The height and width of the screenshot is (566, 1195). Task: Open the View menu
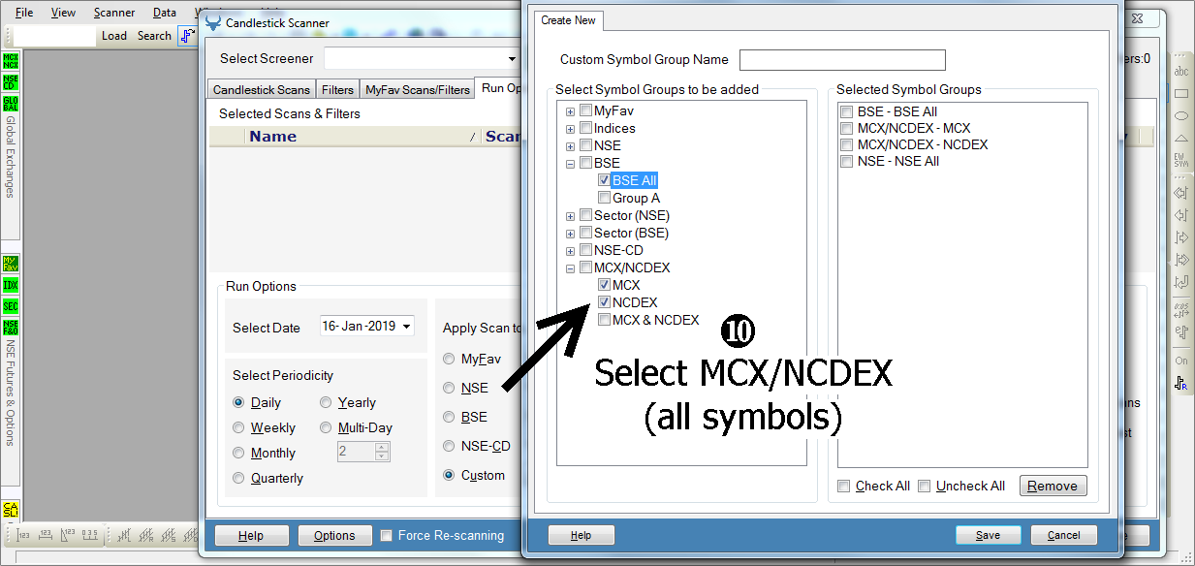point(63,13)
